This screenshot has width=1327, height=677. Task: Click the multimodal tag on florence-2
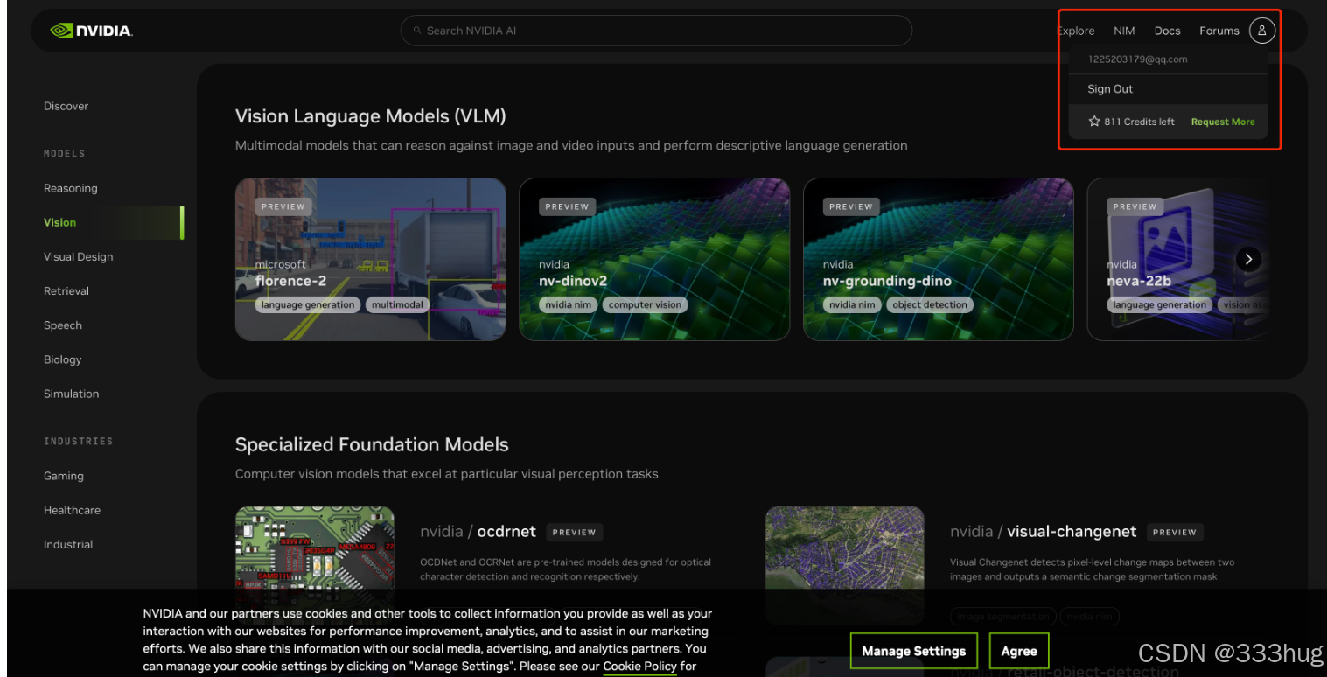397,305
